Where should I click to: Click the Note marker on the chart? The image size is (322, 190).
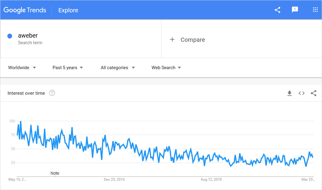(55, 173)
